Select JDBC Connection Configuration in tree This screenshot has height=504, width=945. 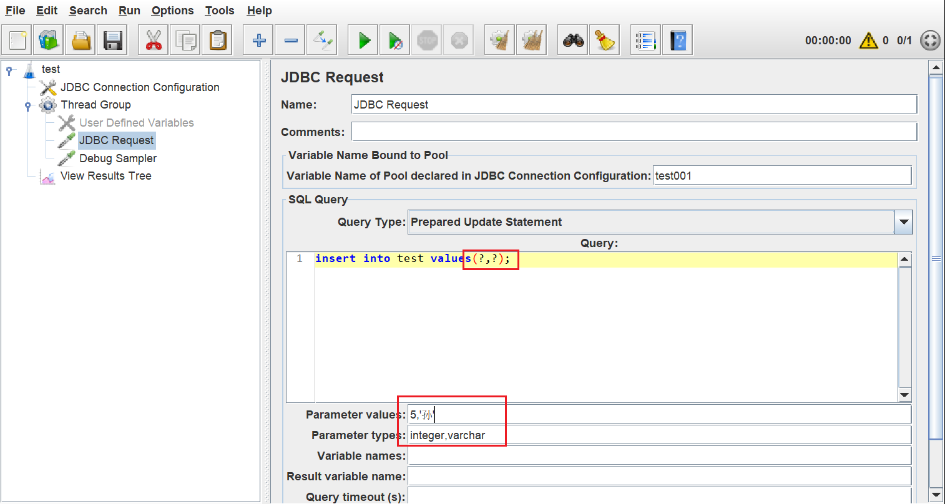(x=140, y=87)
